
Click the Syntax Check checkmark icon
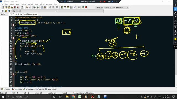tap(75, 7)
